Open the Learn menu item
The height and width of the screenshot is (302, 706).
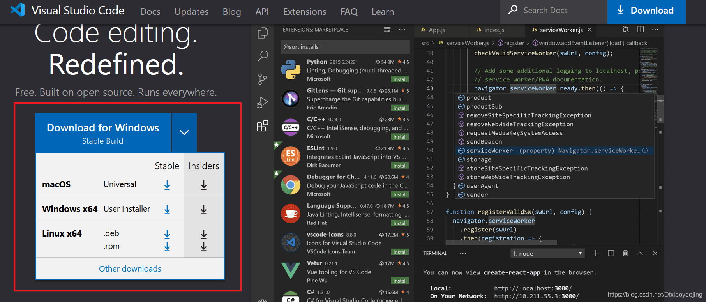tap(383, 12)
